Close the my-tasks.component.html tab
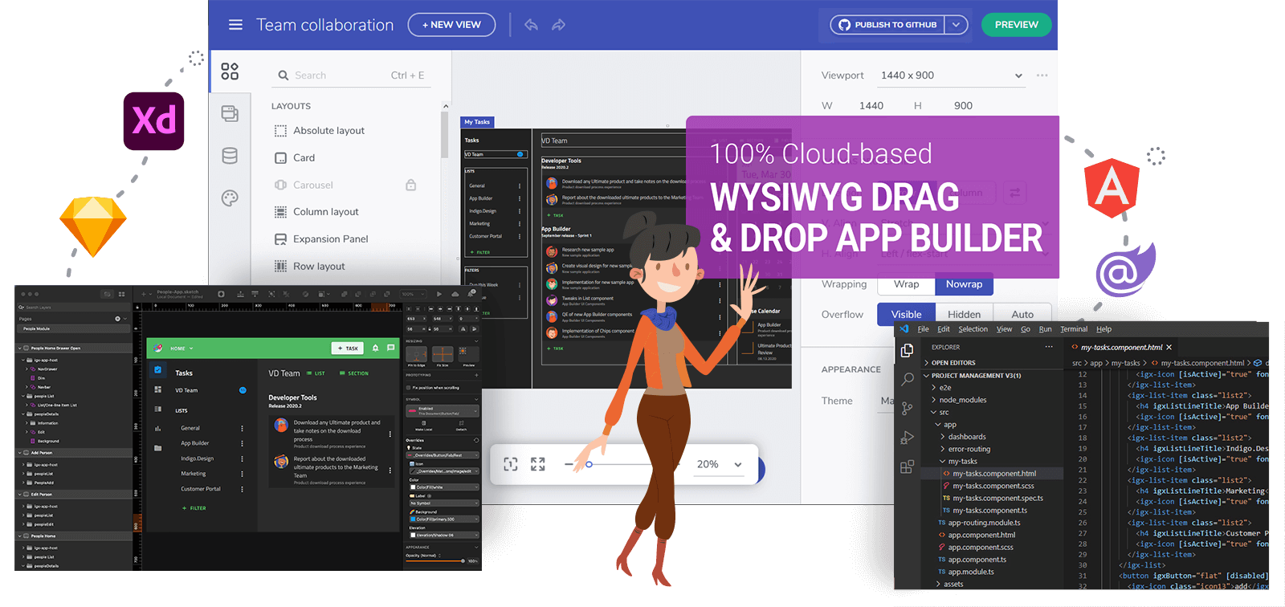 [1169, 348]
